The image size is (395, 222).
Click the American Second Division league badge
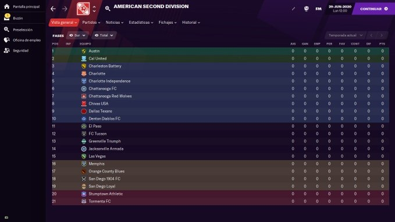pos(83,9)
